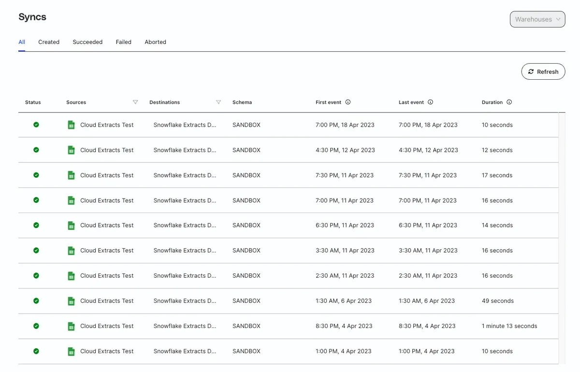The image size is (580, 372).
Task: Click the Schema column header
Action: (242, 102)
